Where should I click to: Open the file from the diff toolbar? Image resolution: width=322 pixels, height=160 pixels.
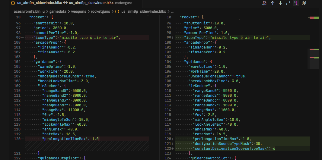point(265,3)
